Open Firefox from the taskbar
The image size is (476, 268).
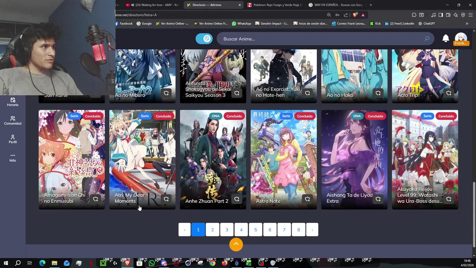click(x=224, y=263)
